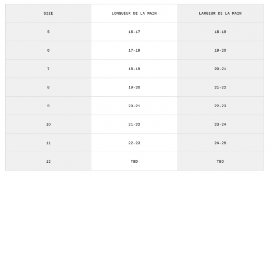The width and height of the screenshot is (272, 272).
Task: Click the 24-25 hand width value
Action: 220,143
